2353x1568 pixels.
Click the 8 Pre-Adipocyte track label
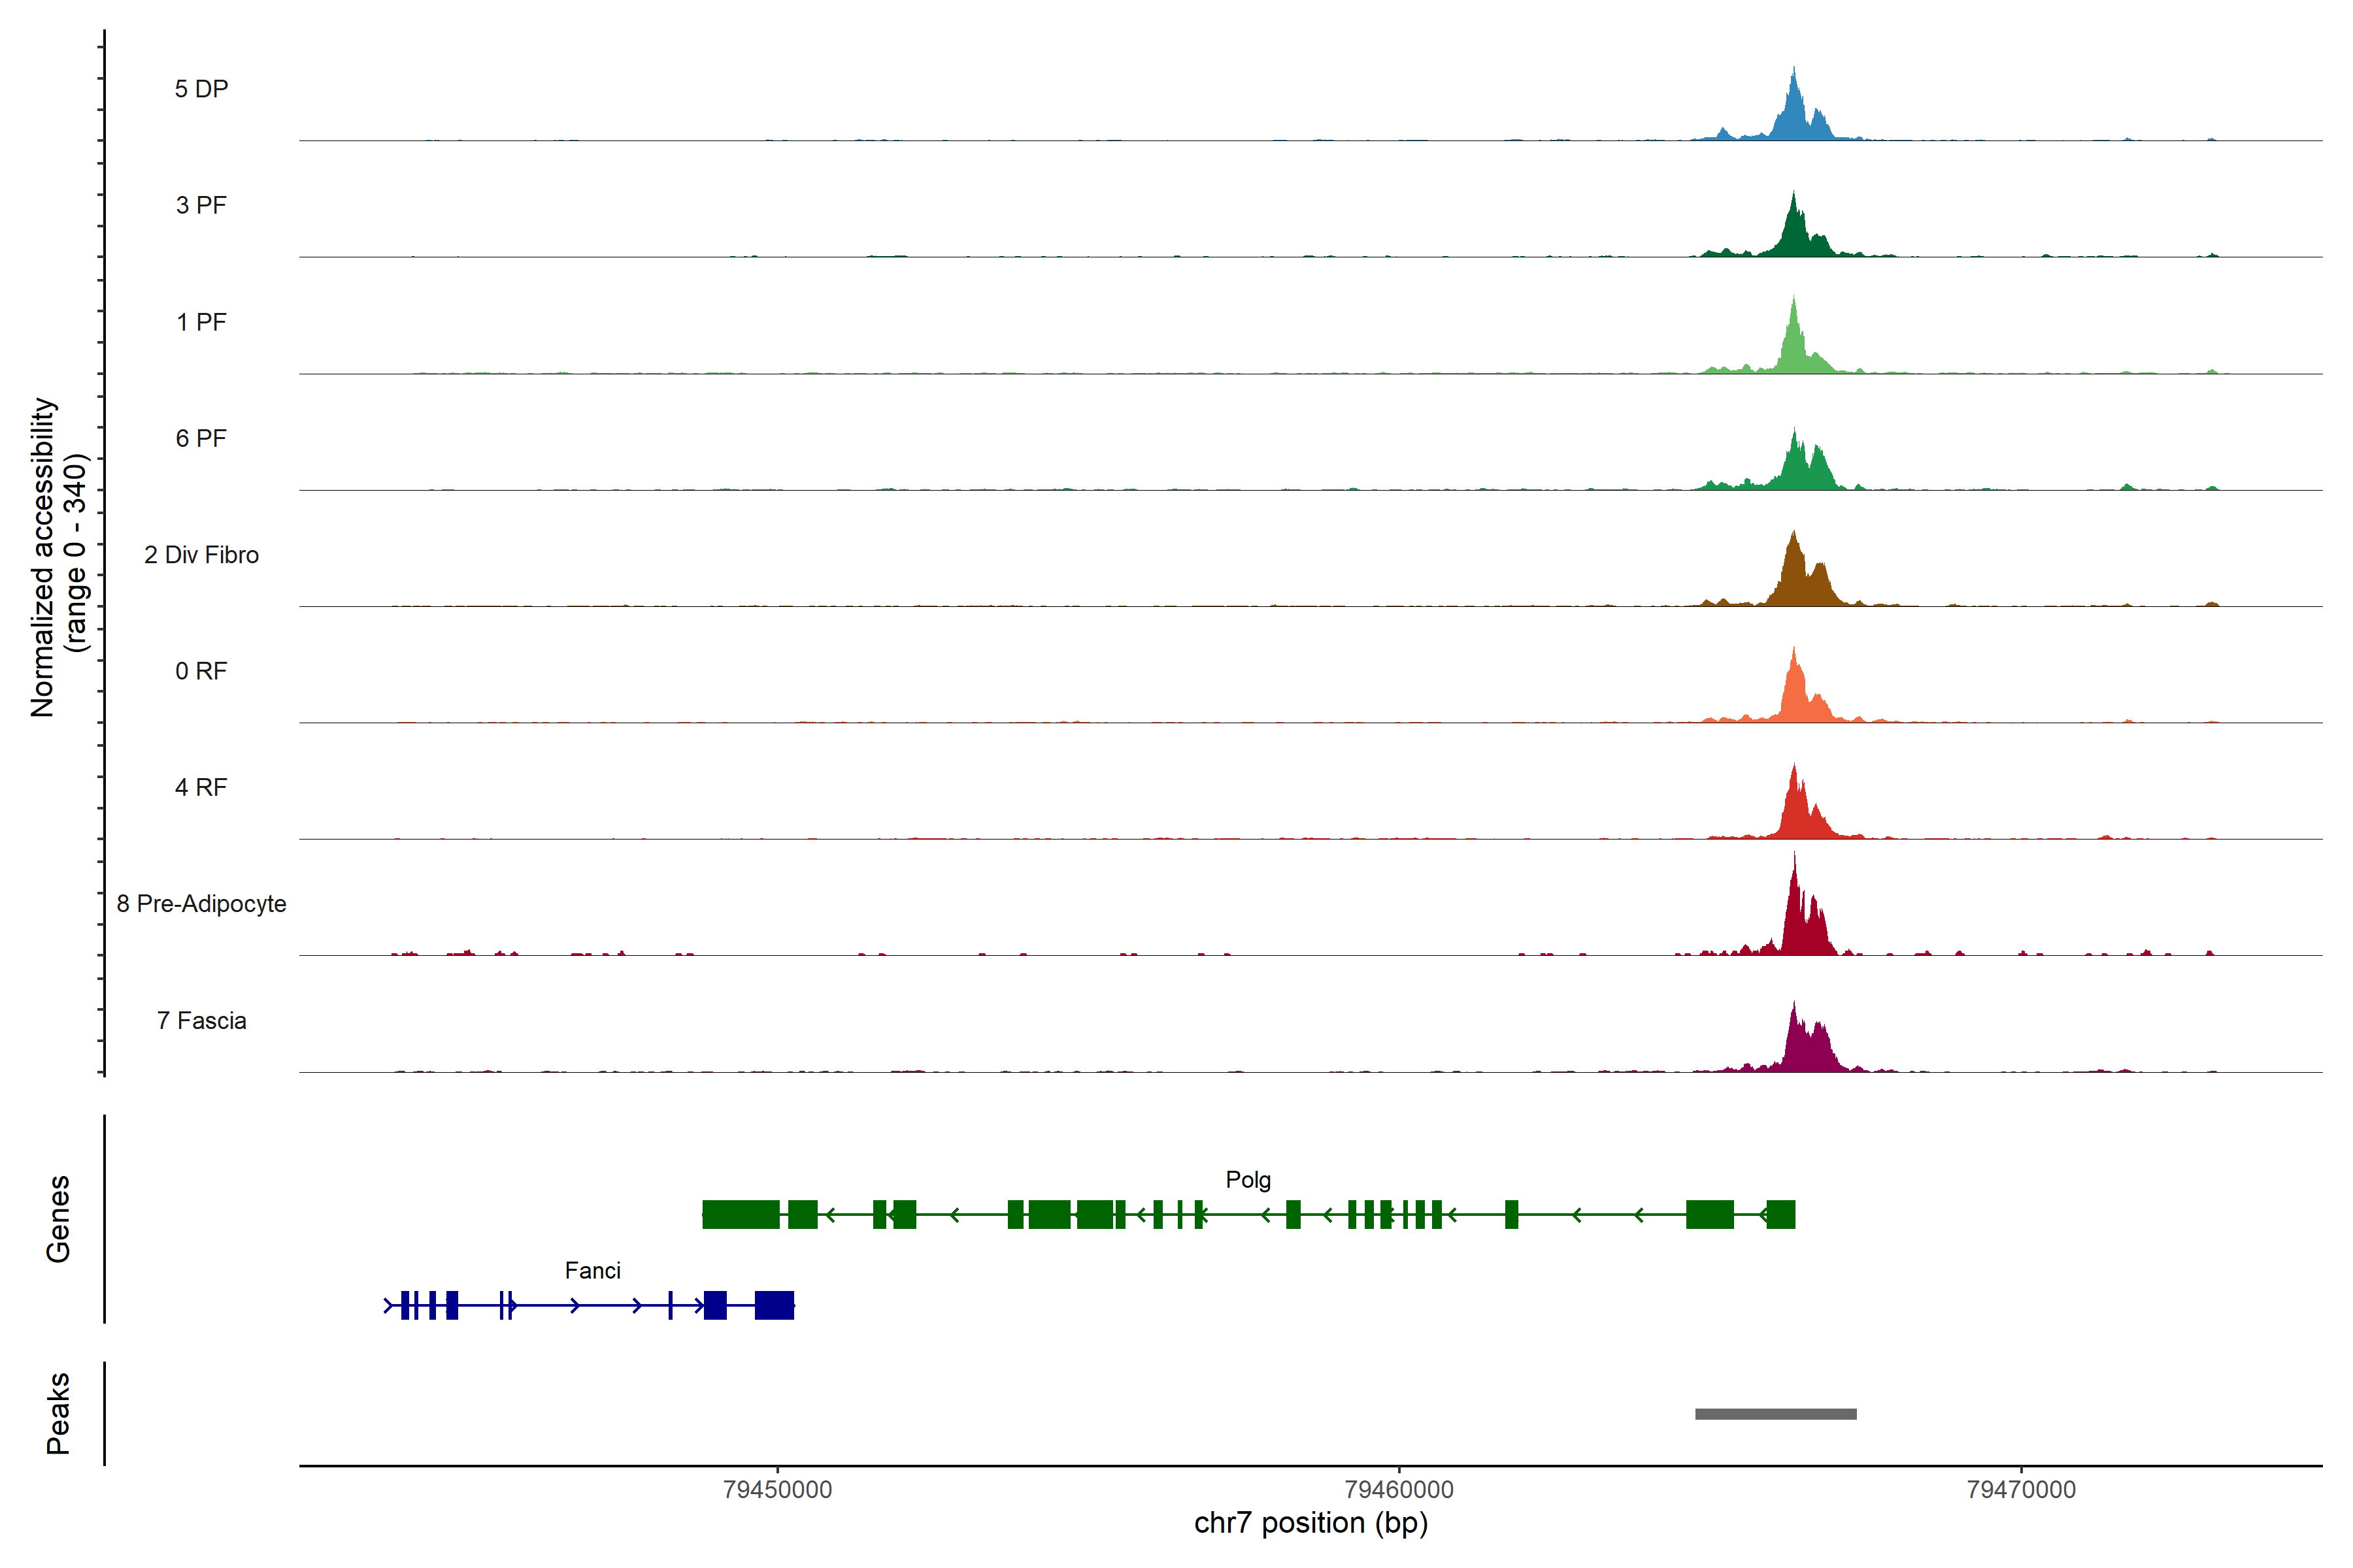tap(201, 904)
